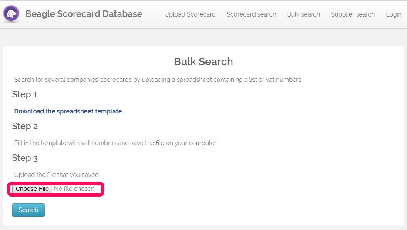Click the 'No file chosen' label
Screen dimensions: 407x230
point(74,189)
